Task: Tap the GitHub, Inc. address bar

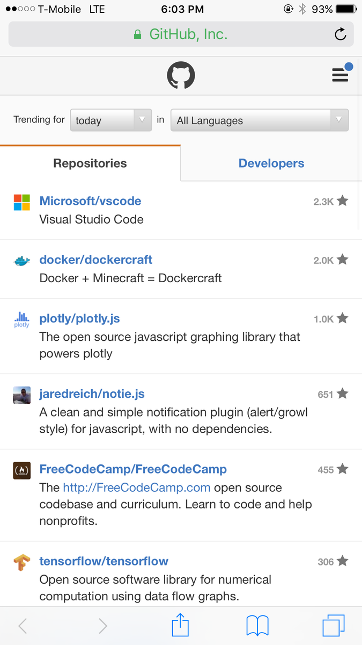Action: (x=181, y=35)
